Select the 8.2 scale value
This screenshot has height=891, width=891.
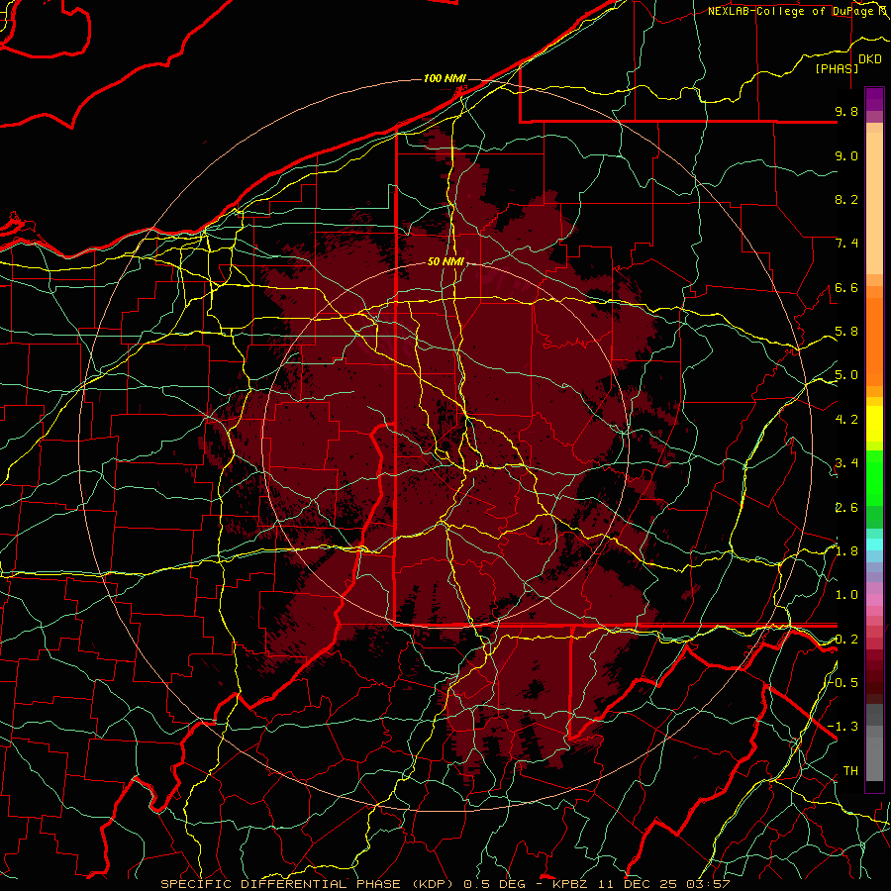tap(846, 199)
